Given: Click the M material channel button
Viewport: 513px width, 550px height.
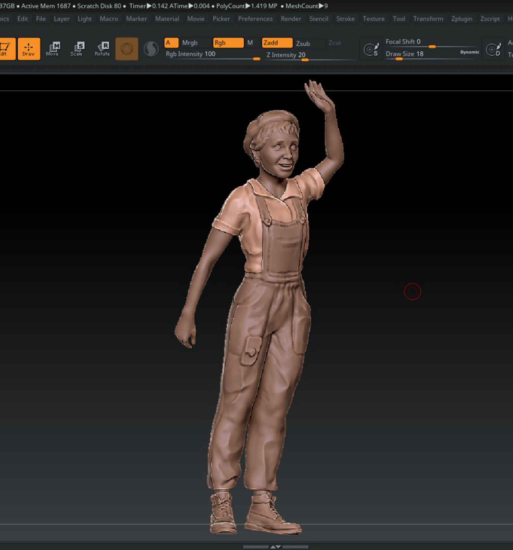Looking at the screenshot, I should click(250, 43).
